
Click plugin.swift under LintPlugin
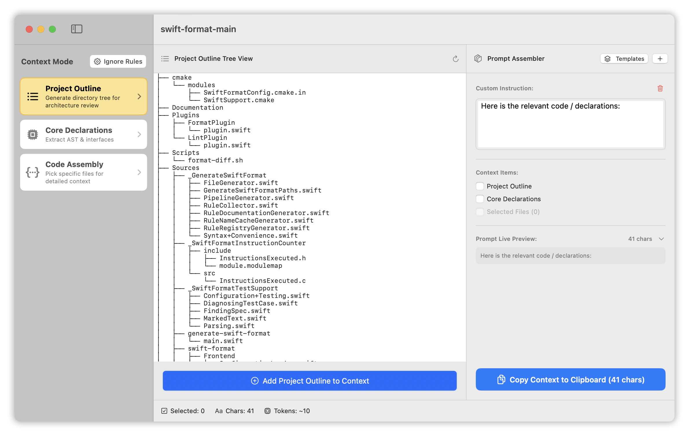[x=227, y=145]
